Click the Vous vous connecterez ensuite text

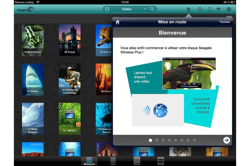[x=200, y=105]
